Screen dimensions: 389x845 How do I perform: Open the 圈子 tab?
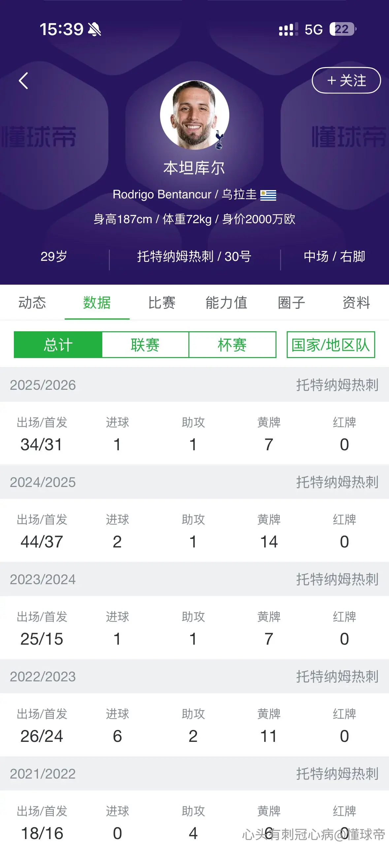coord(291,302)
